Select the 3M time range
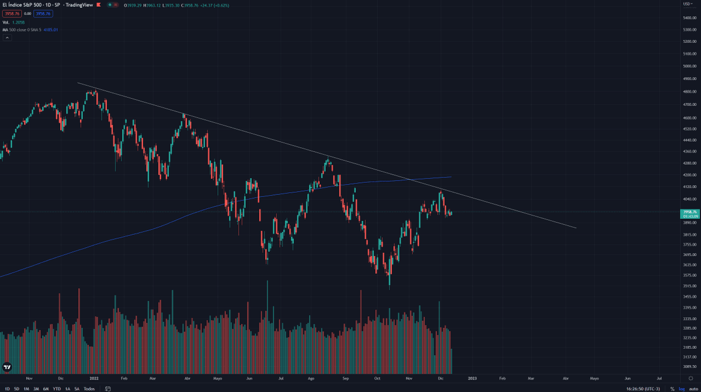 click(36, 388)
